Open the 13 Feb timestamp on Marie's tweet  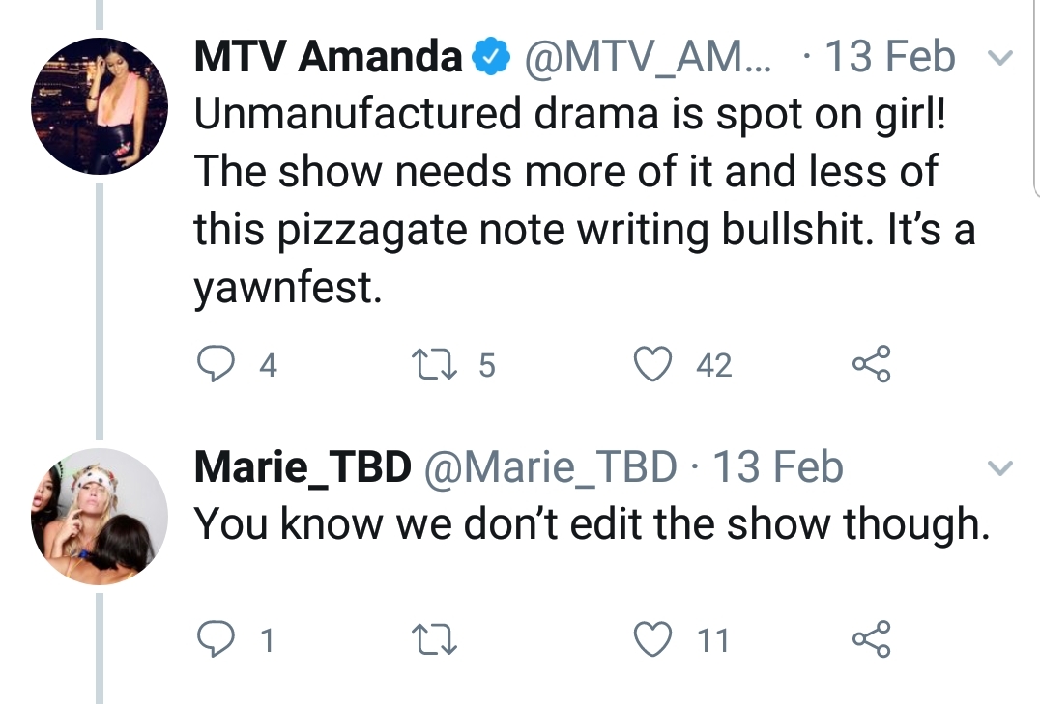777,466
